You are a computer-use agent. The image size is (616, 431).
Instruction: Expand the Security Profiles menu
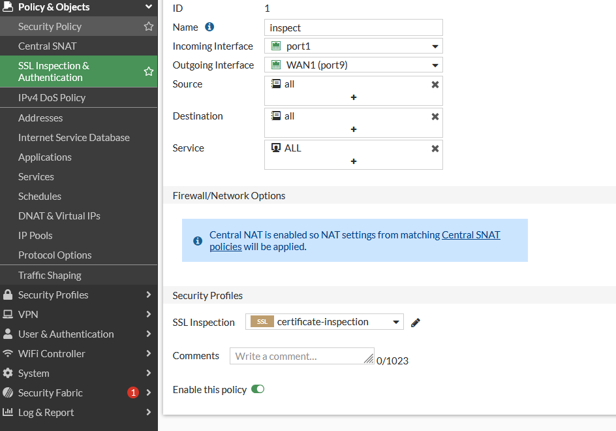[78, 295]
